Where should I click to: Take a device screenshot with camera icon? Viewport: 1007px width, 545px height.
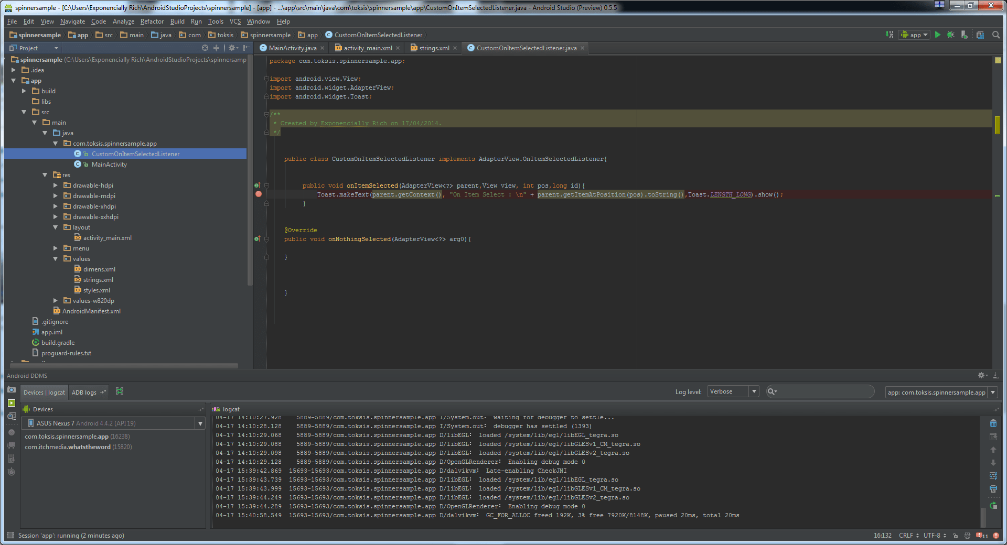12,390
